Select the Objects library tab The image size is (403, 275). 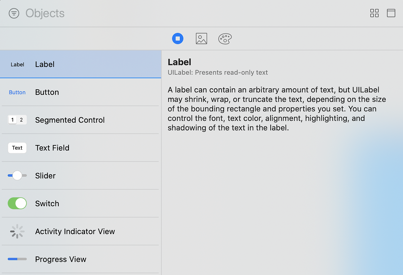coord(178,39)
